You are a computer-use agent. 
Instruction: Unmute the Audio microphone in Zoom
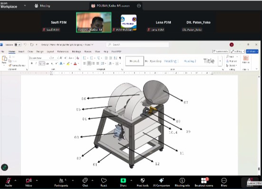click(9, 182)
